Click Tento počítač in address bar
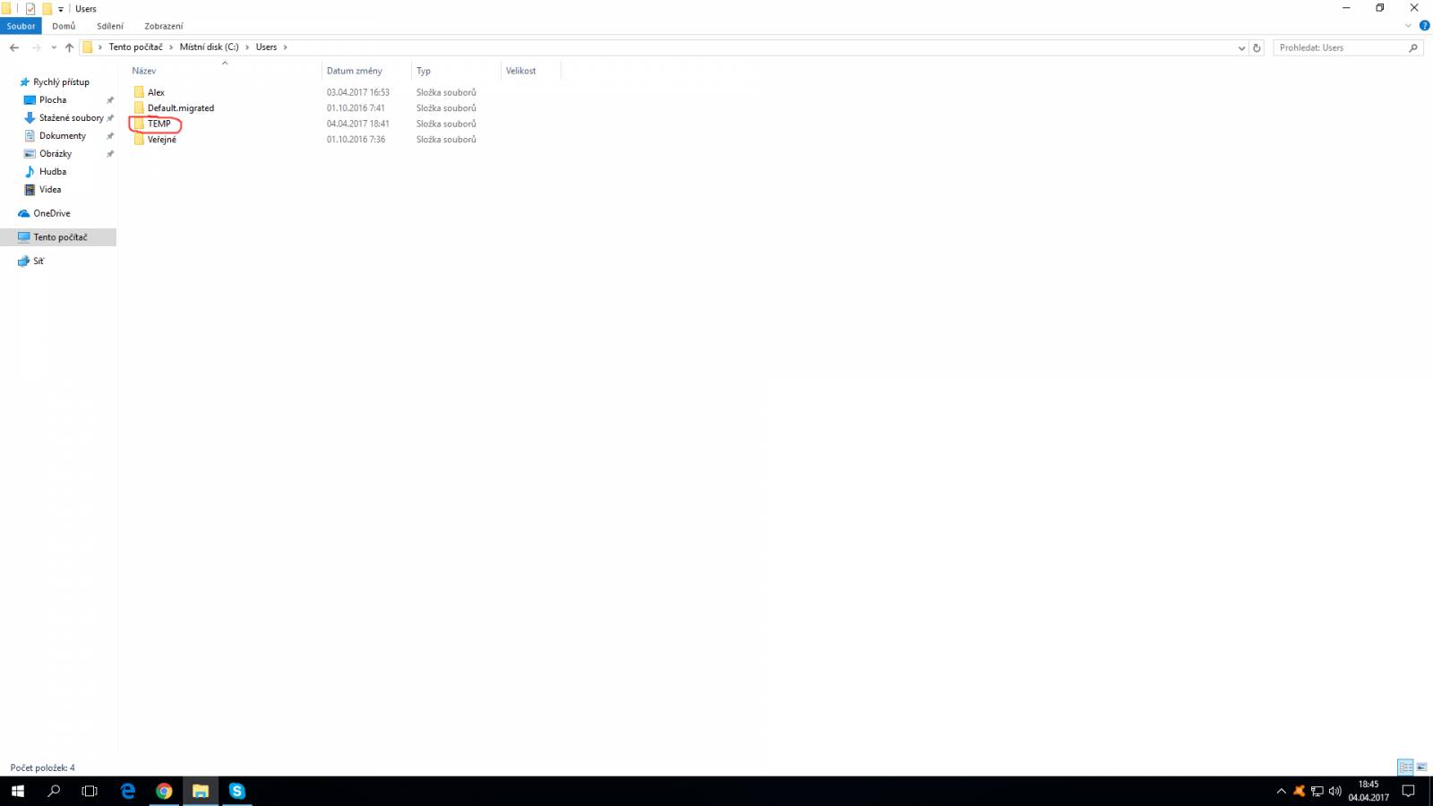 tap(135, 47)
